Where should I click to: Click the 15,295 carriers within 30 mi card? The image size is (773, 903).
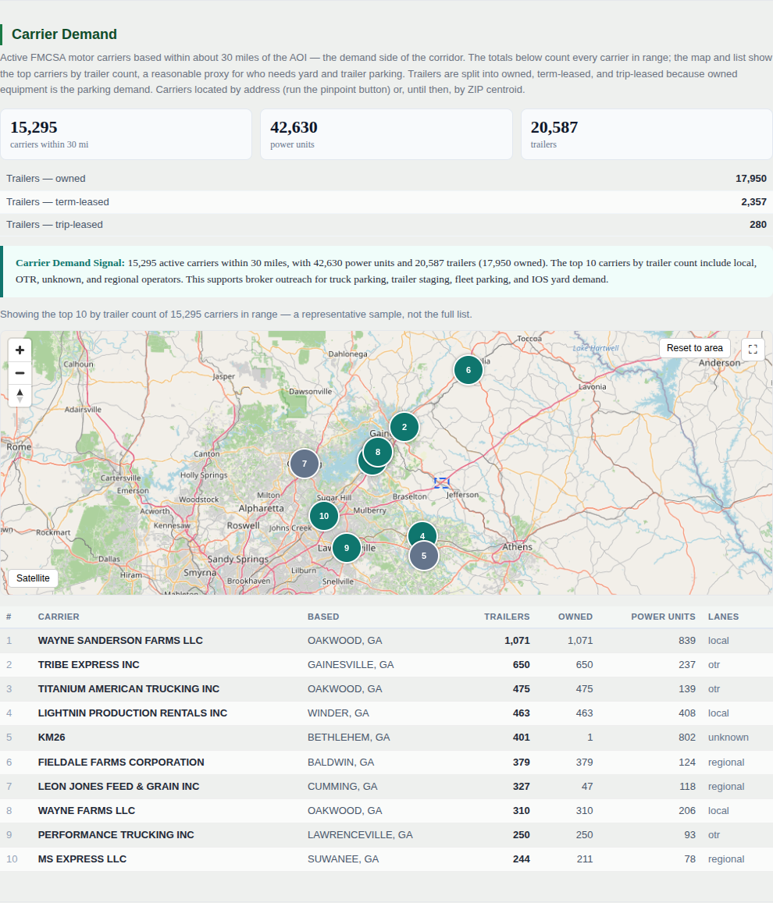(x=126, y=134)
